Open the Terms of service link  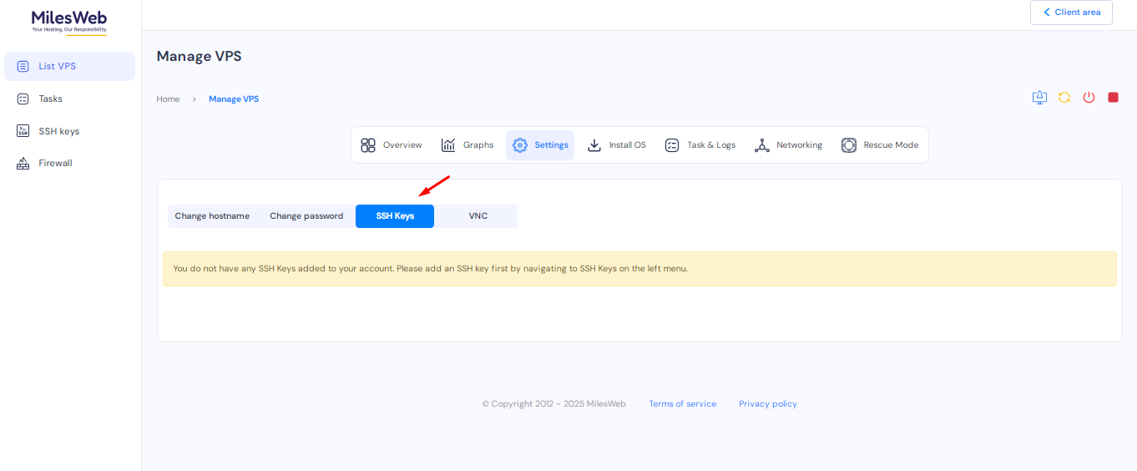682,404
